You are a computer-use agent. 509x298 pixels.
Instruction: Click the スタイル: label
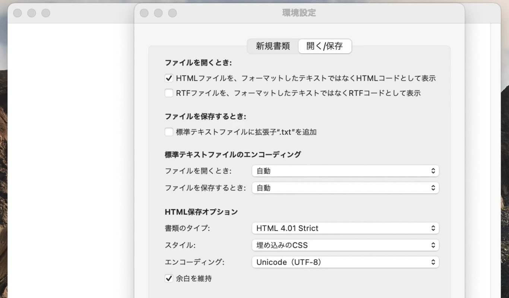[x=180, y=245]
